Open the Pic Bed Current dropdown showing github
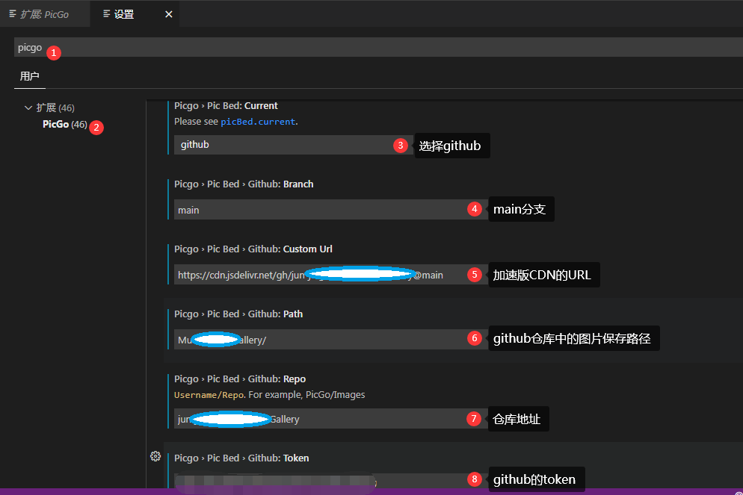743x495 pixels. click(x=294, y=145)
